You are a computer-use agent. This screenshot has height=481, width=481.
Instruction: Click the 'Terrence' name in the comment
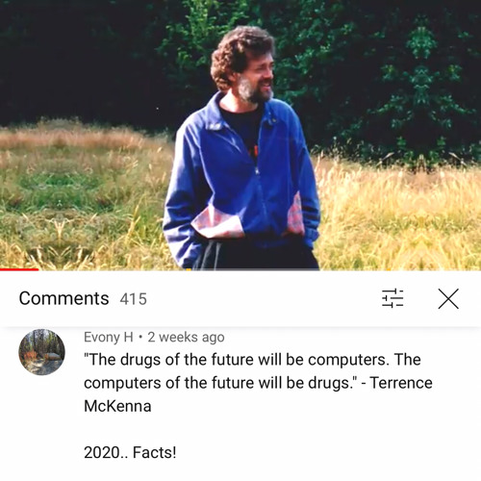[401, 383]
